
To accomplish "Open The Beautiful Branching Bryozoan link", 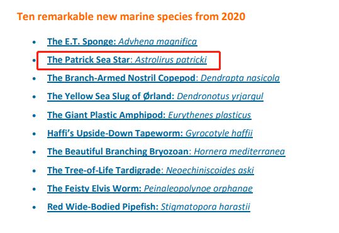I will (x=118, y=151).
